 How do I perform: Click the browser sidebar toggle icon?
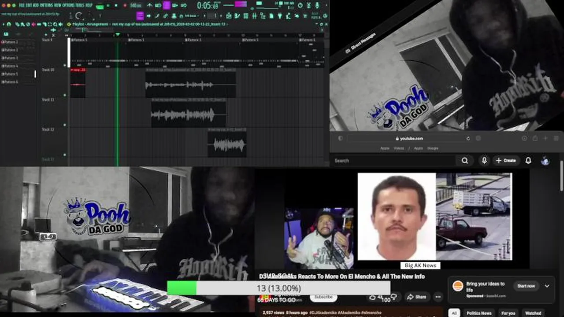pos(340,138)
